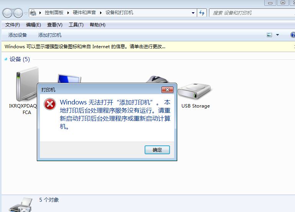
Task: Open the address bar history dropdown arrow
Action: 193,13
